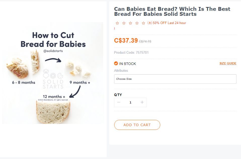
Task: Click the second rating star
Action: point(124,23)
